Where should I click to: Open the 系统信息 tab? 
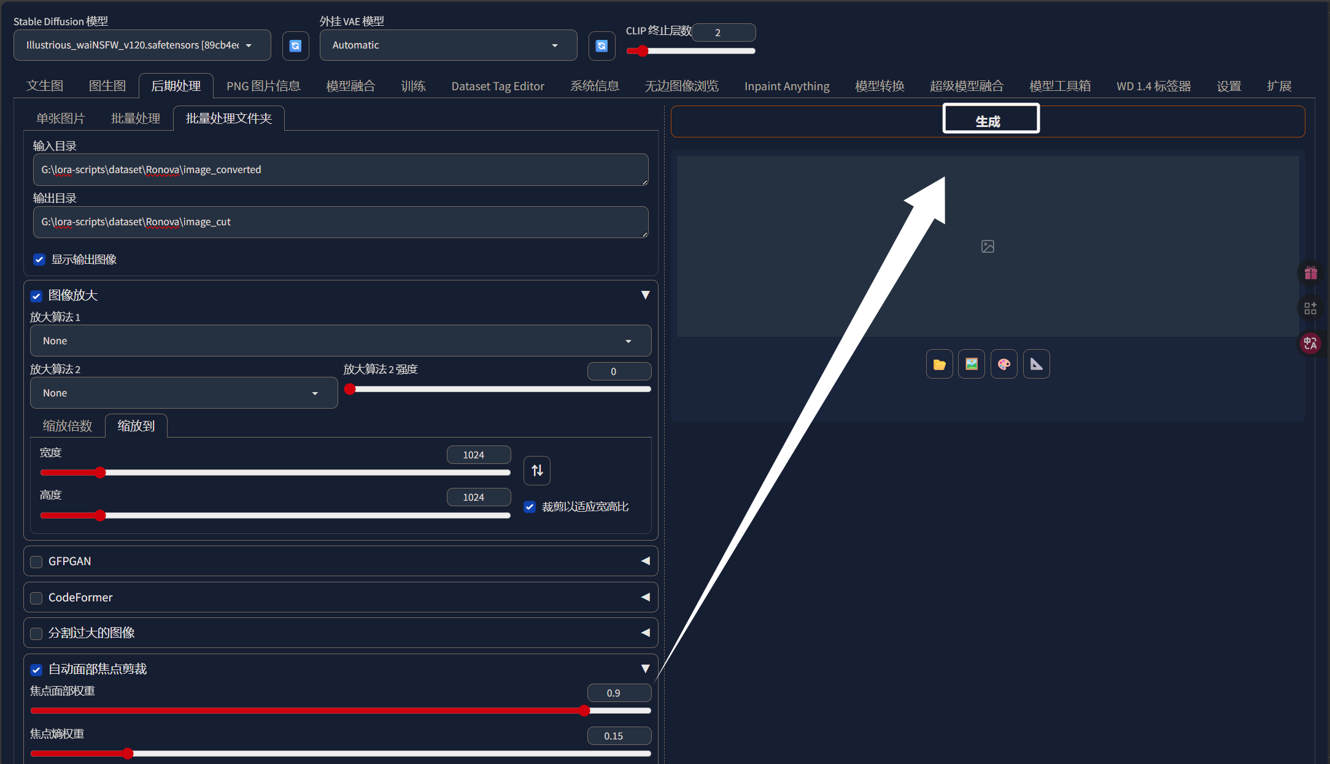pyautogui.click(x=595, y=86)
